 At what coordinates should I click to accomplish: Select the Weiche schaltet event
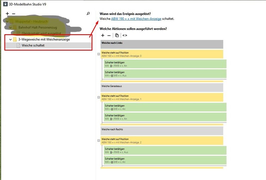click(49, 45)
